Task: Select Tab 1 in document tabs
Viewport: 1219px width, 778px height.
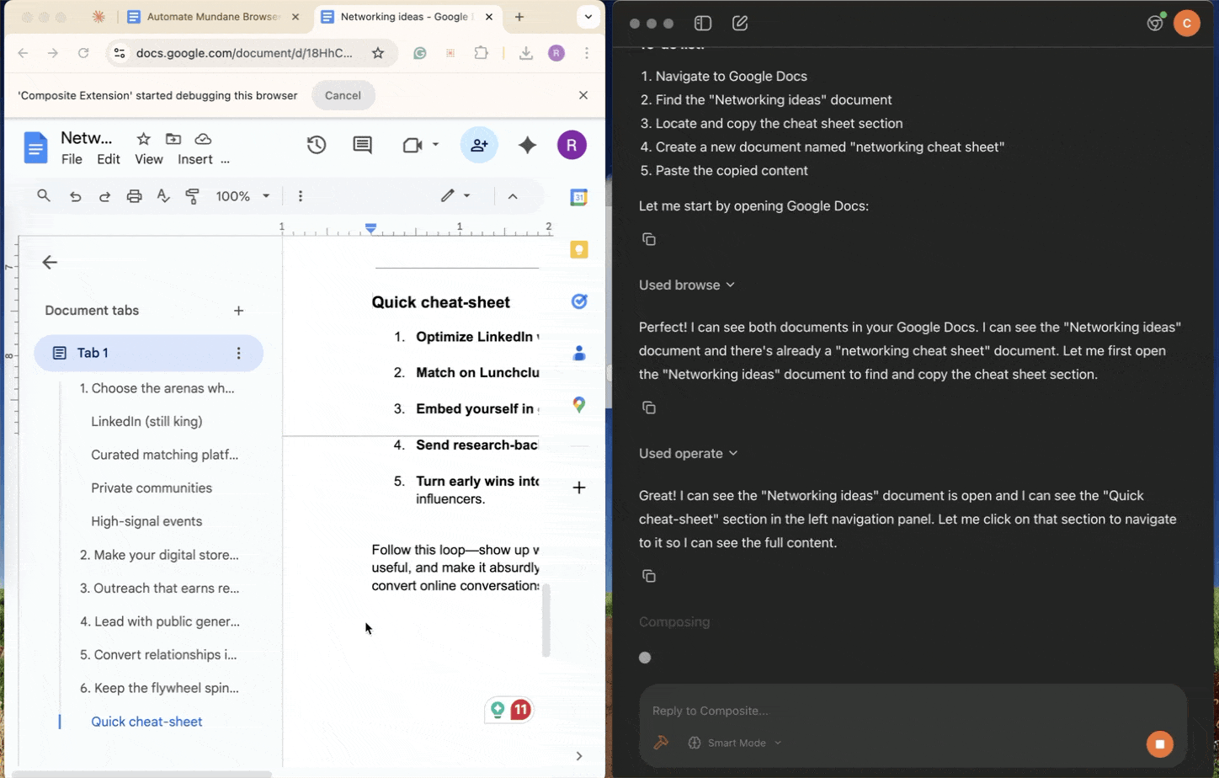Action: coord(148,353)
